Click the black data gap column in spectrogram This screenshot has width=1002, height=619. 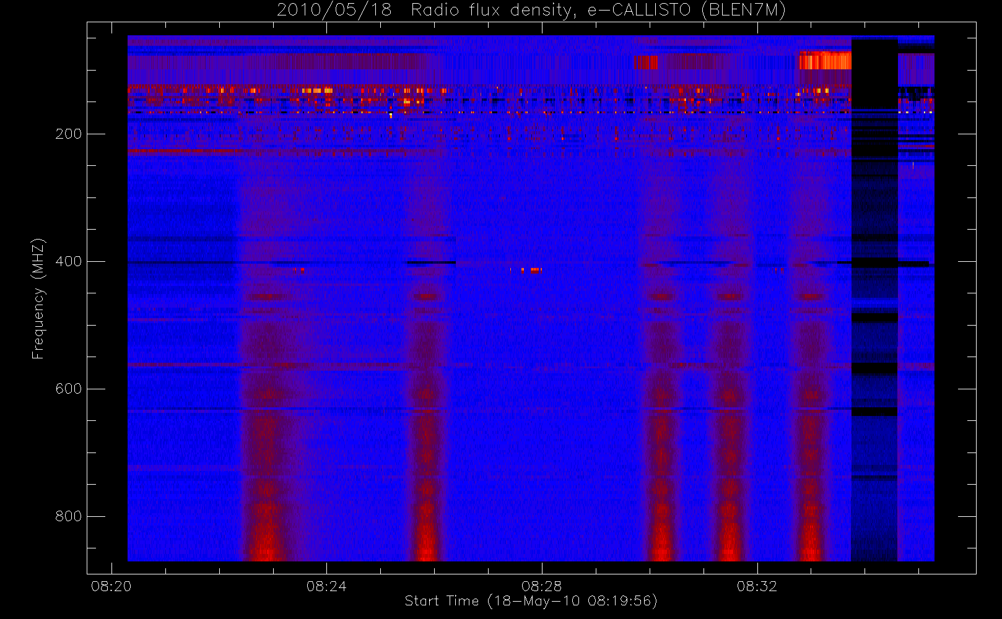[874, 300]
